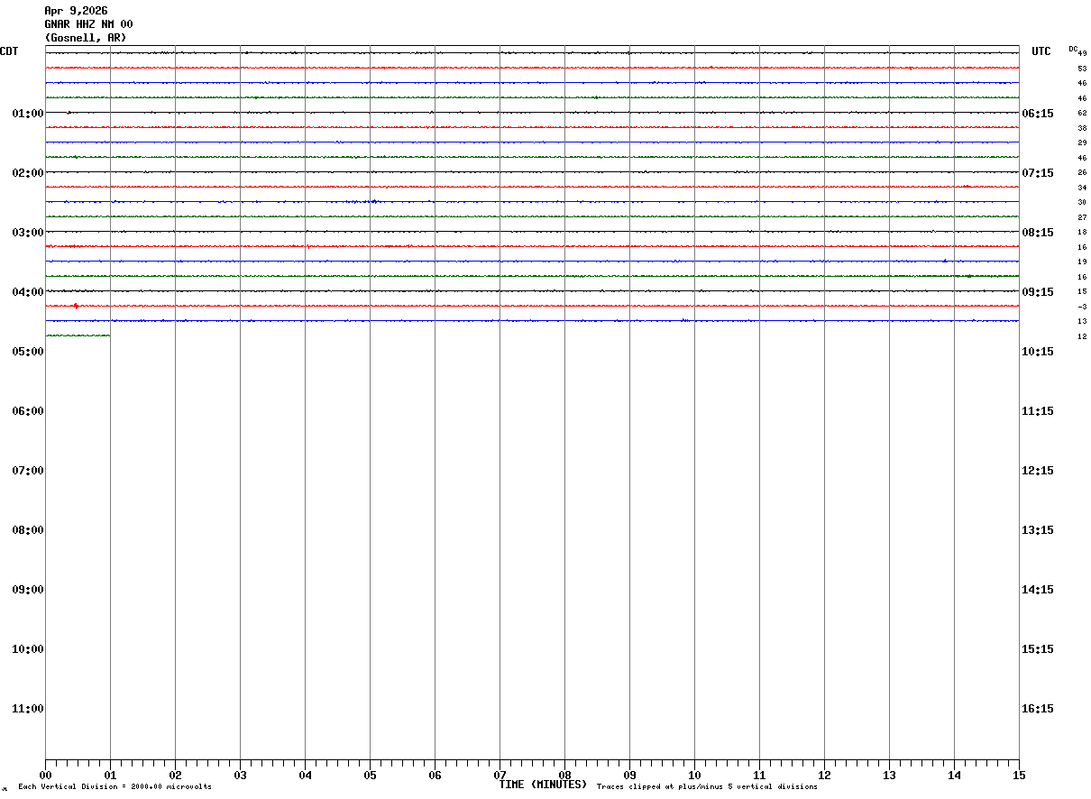
Task: Click the 14:15 UTC time label
Action: (x=1038, y=590)
